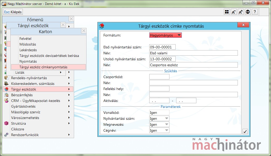Open the Nyilvántartási szám Igen dropdown

click(x=159, y=118)
